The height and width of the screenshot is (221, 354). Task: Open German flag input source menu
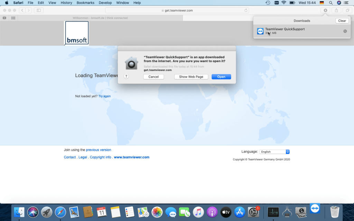pyautogui.click(x=322, y=3)
